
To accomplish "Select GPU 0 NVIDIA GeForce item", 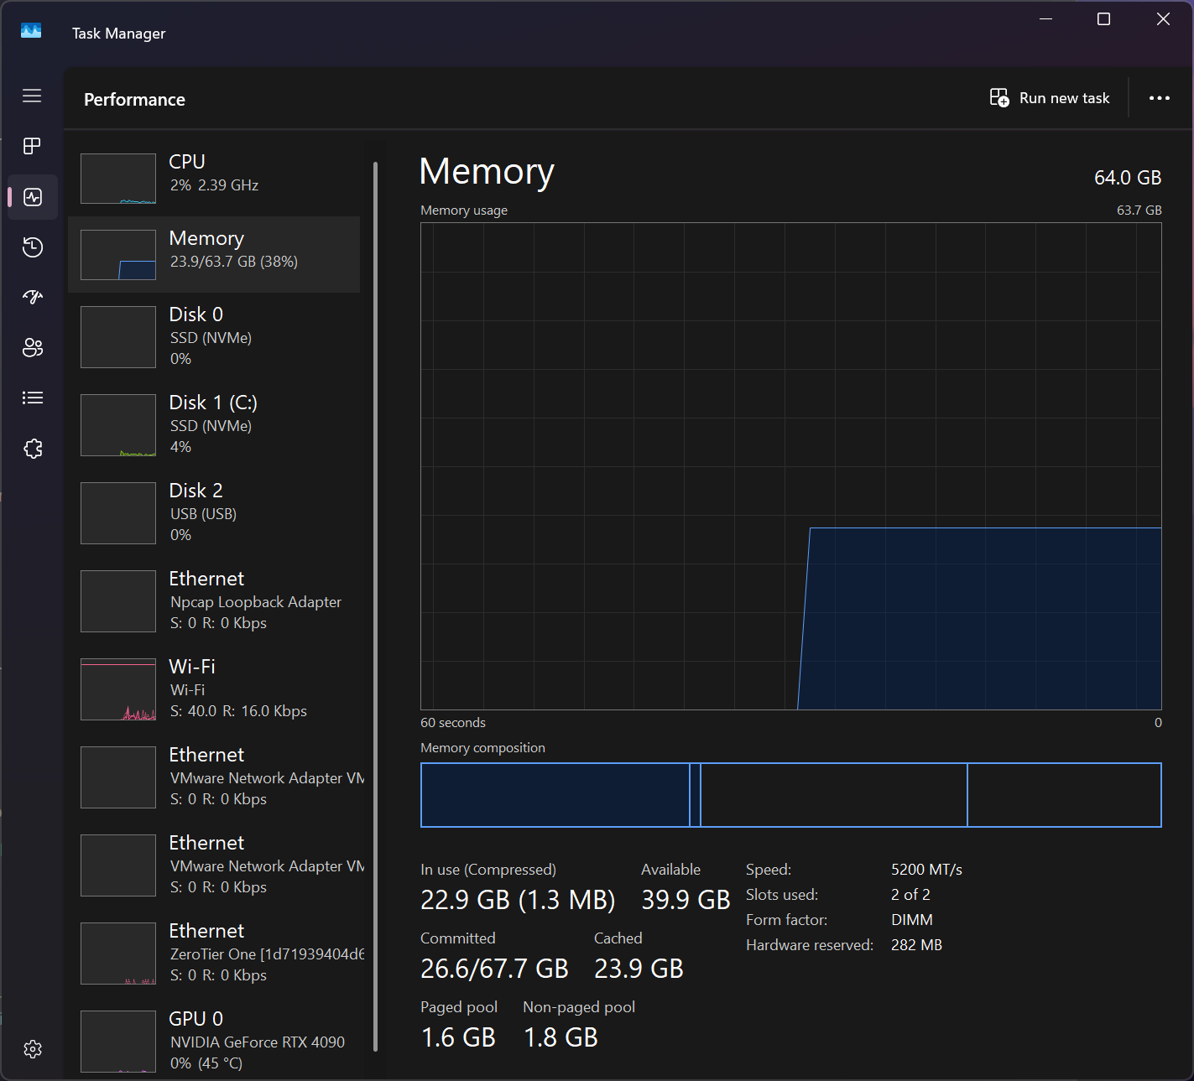I will pyautogui.click(x=214, y=1041).
